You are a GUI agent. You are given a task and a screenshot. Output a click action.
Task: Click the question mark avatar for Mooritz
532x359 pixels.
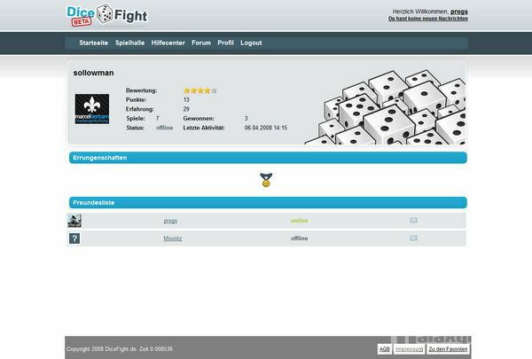point(74,238)
